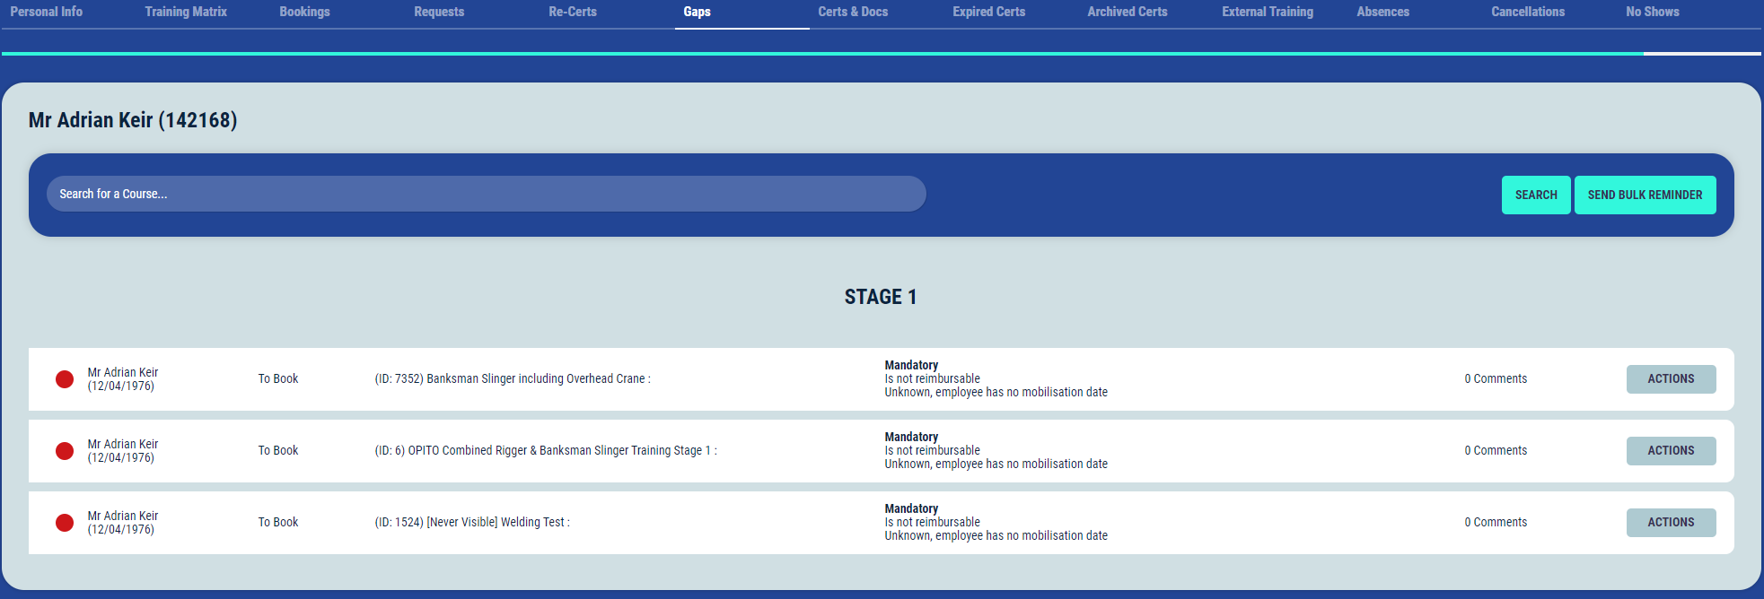Click the red status dot for Welding Test row
This screenshot has width=1764, height=599.
point(65,523)
